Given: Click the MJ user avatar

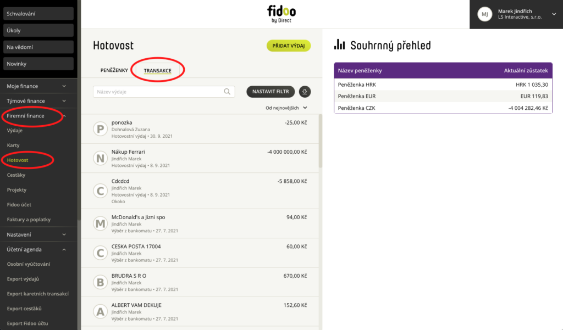Looking at the screenshot, I should coord(485,14).
